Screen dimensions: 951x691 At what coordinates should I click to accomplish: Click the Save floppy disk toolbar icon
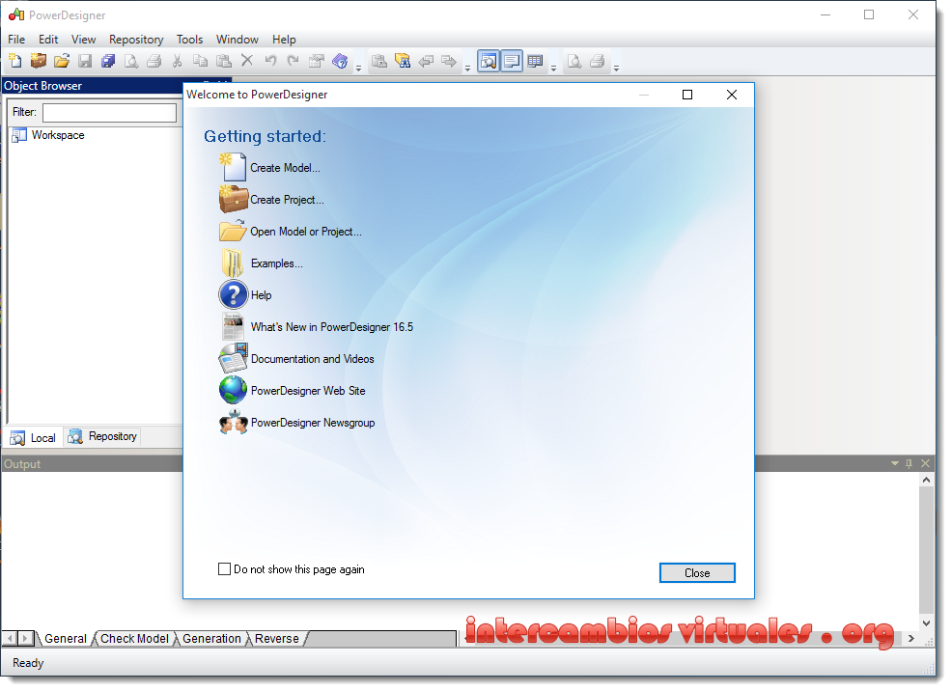(x=85, y=61)
